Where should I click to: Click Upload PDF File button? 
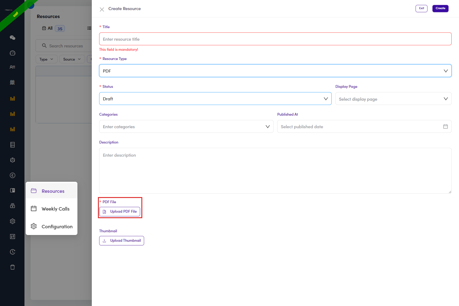120,211
